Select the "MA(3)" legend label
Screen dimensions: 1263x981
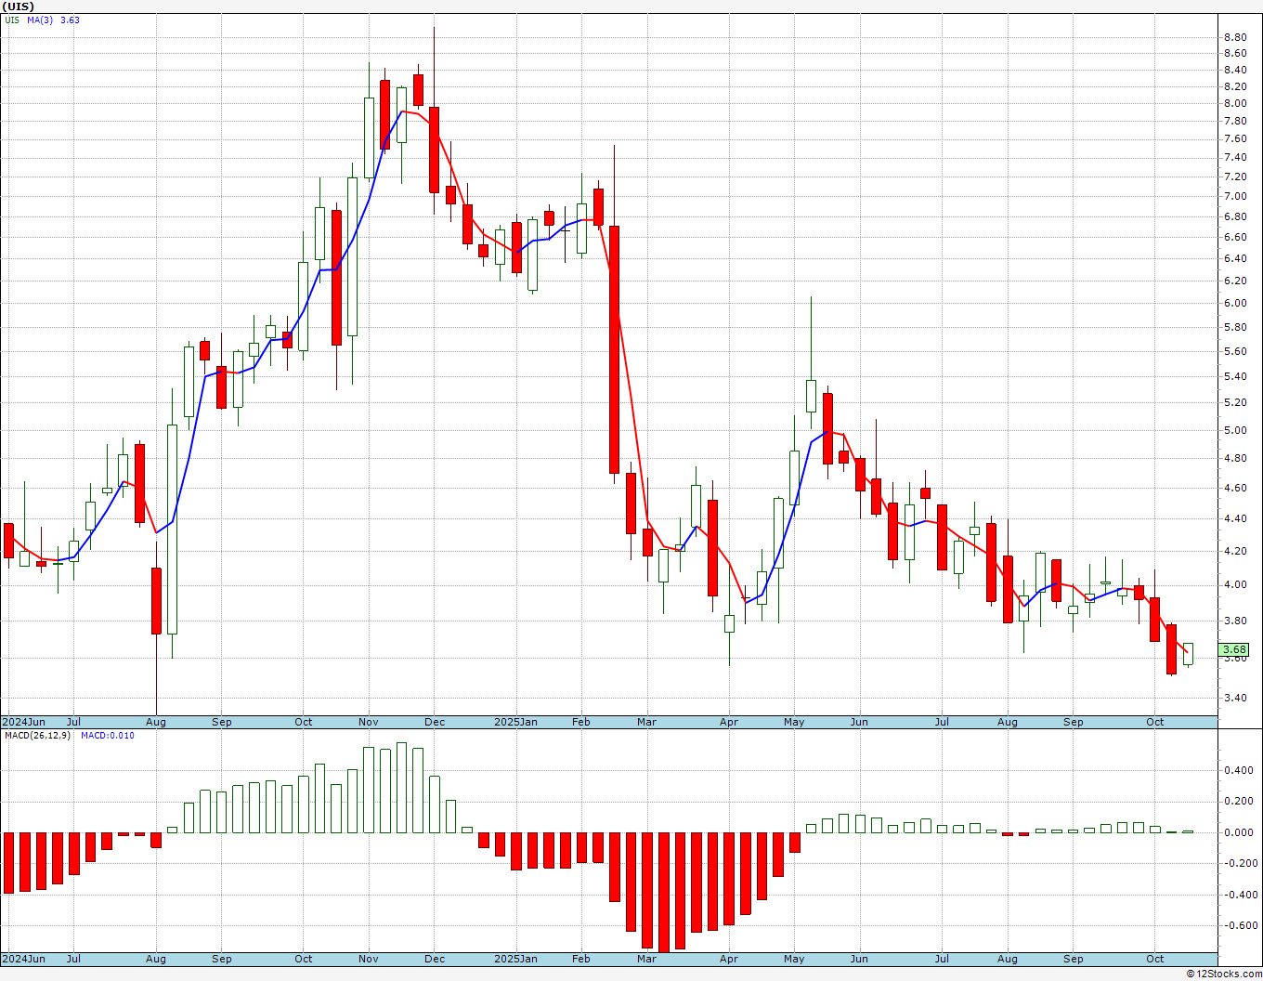(x=41, y=20)
